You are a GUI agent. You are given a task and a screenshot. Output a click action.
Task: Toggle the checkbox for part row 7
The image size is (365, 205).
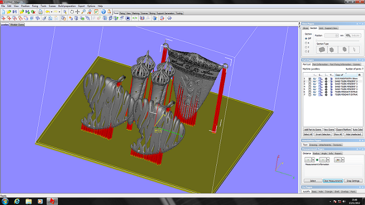pyautogui.click(x=310, y=95)
